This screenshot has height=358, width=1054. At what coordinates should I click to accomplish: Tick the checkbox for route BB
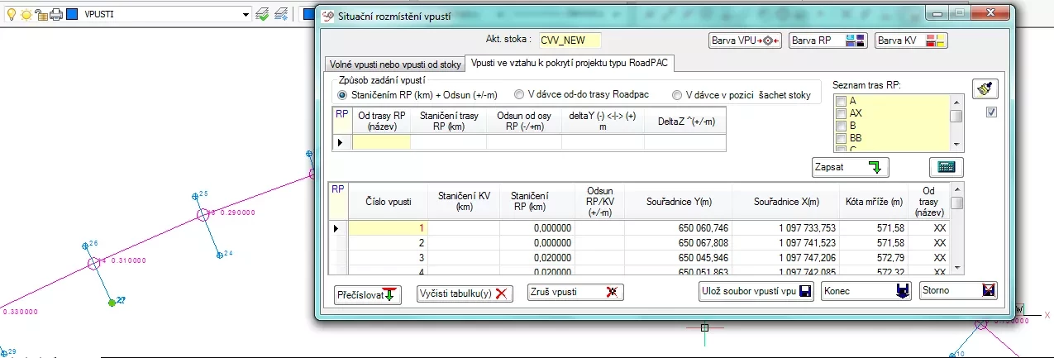point(841,138)
